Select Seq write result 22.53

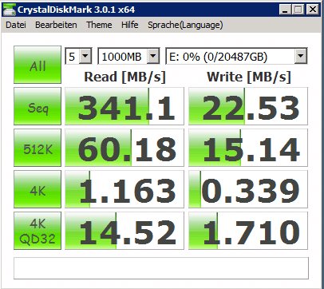[x=248, y=106]
